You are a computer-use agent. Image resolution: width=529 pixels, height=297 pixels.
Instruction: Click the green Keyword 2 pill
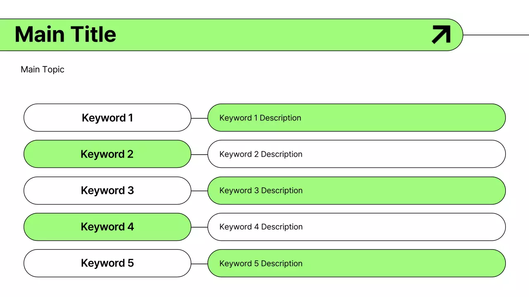(x=107, y=154)
